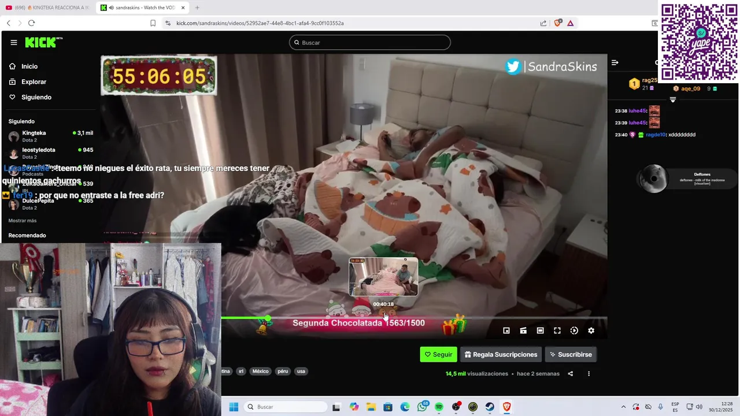Share page from address bar
This screenshot has width=740, height=416.
click(543, 23)
